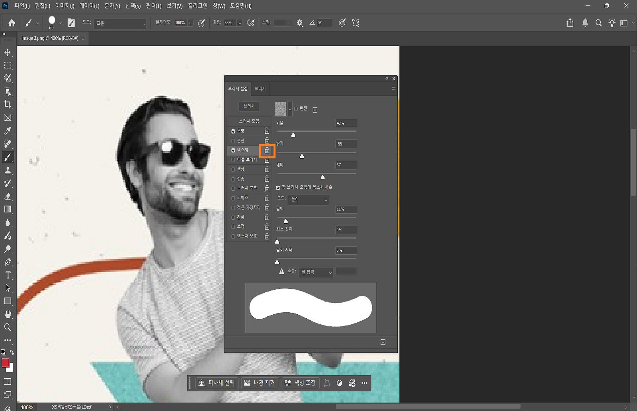Click the lock icon next to 텍스처
This screenshot has height=411, width=637.
(267, 150)
